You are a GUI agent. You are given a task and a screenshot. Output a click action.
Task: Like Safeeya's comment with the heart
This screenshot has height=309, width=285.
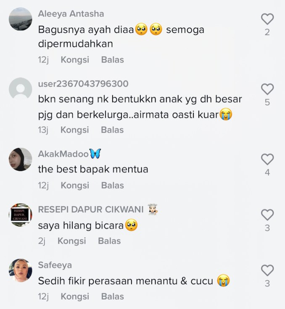[267, 270]
